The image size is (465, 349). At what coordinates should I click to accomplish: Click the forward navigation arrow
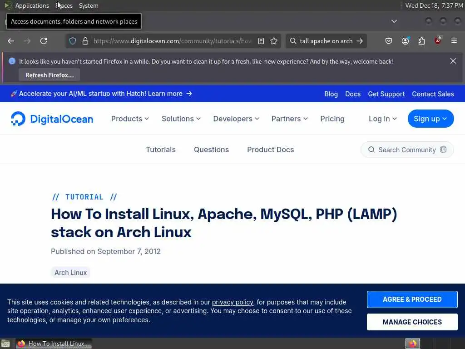point(27,41)
